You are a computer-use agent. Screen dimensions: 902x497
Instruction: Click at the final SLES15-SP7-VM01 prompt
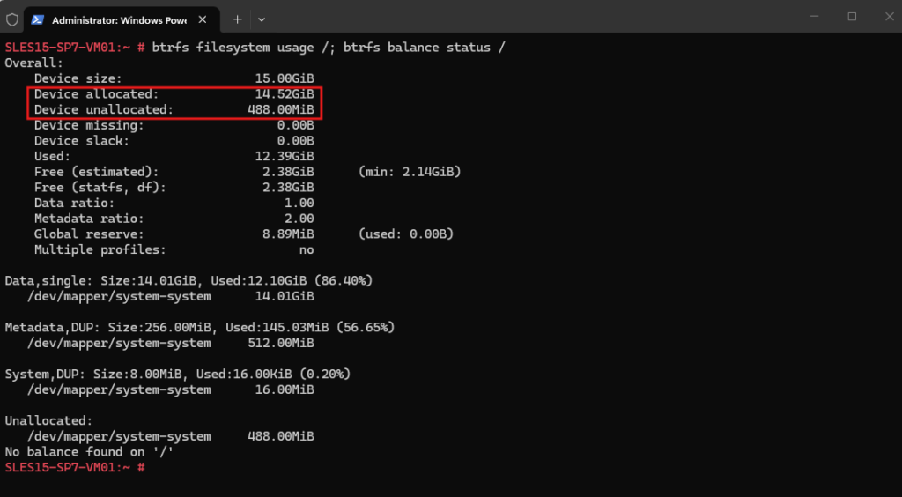click(x=75, y=467)
